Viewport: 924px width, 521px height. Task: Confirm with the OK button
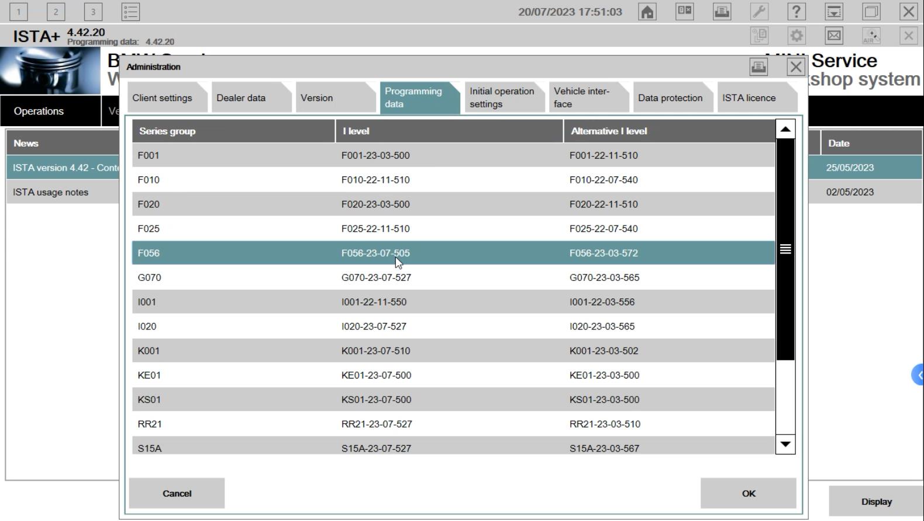coord(749,494)
